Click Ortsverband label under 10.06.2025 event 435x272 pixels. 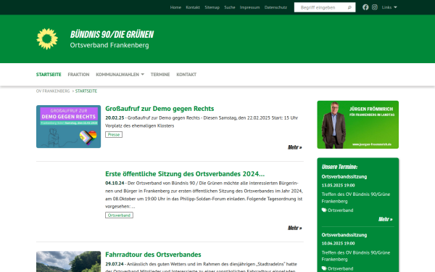[341, 268]
